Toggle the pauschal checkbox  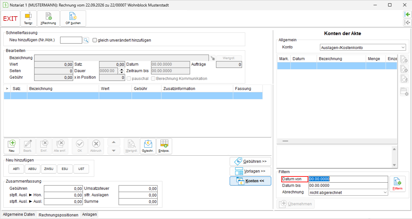129,78
